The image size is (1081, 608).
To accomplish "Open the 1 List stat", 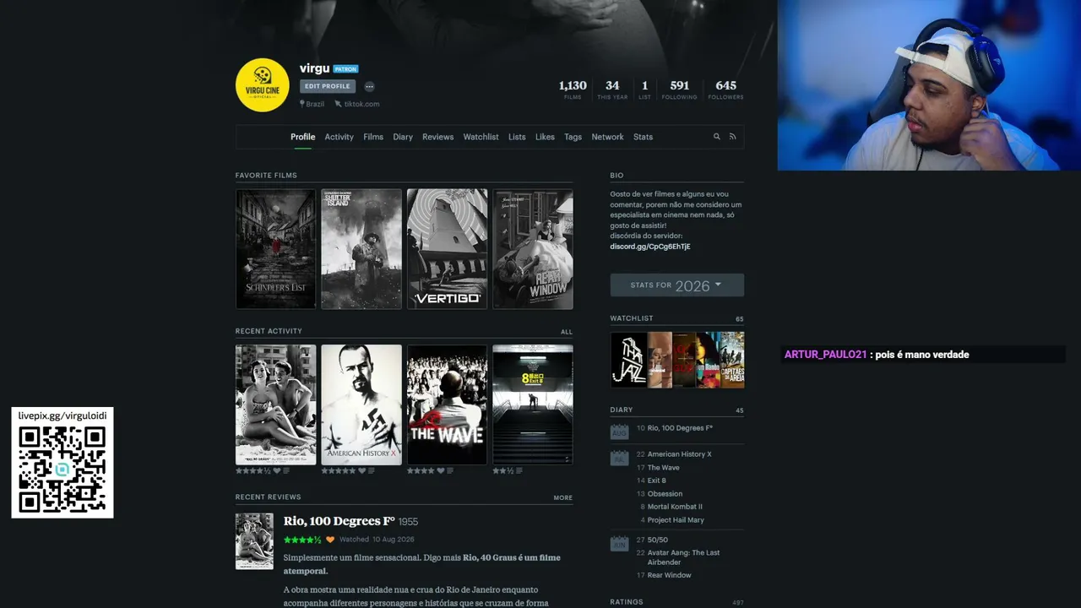I will pyautogui.click(x=645, y=90).
